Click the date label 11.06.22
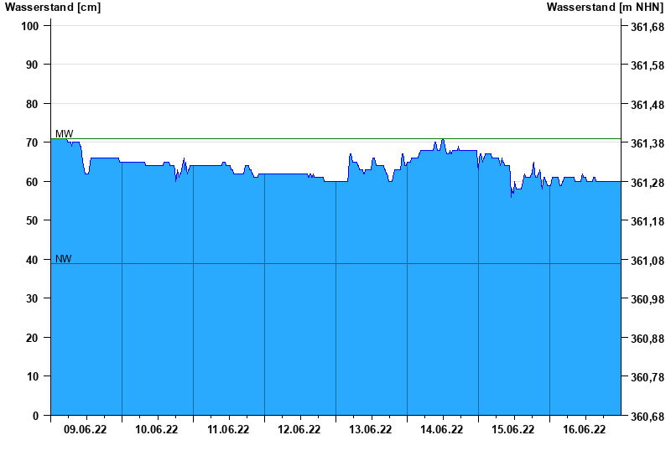Screen dimensions: 671x461 pos(227,429)
